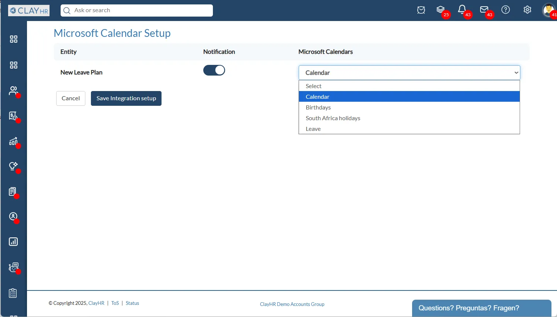This screenshot has width=557, height=317.
Task: Open the circled person sidebar icon
Action: click(13, 216)
